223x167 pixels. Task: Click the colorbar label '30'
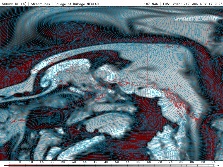(74, 162)
